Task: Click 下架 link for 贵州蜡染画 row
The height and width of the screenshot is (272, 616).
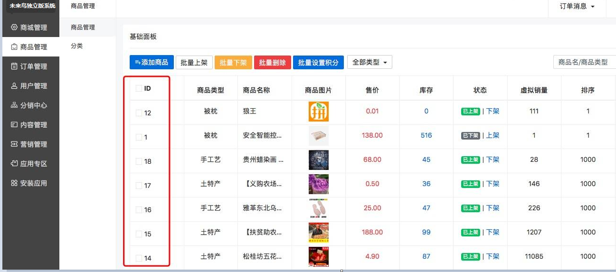Action: pos(493,159)
